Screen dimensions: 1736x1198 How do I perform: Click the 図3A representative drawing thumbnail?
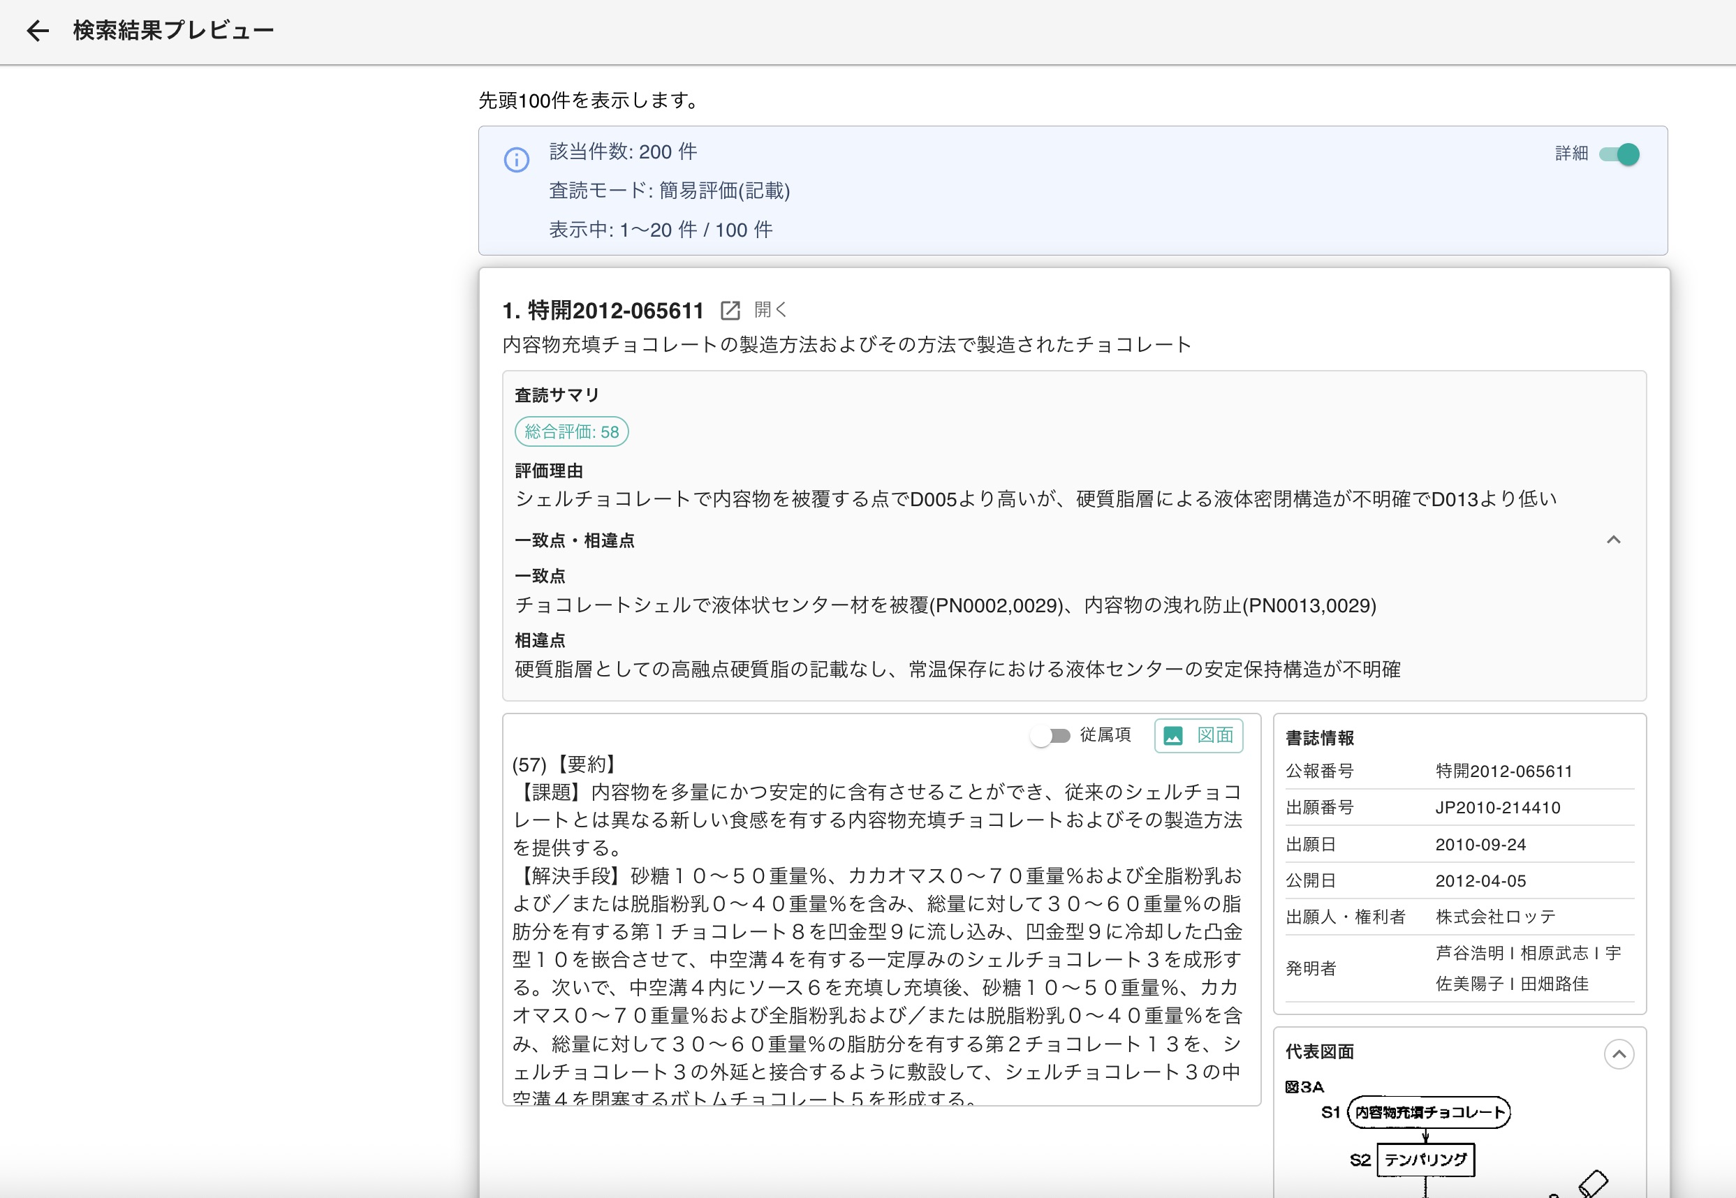1459,1139
